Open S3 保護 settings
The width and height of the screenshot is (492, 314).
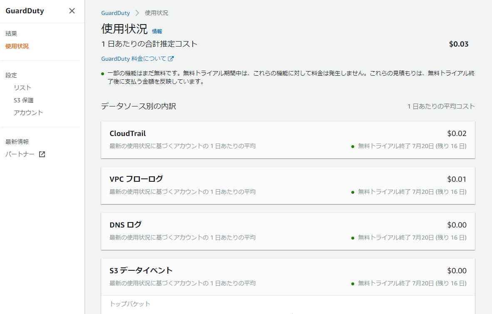[24, 100]
